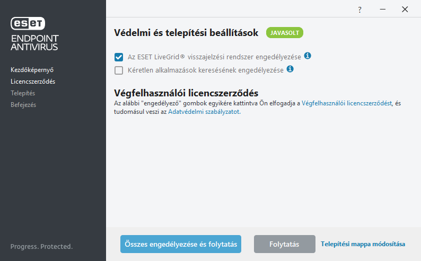Uncheck ESET LiveGrid visszajelzési rendszer checkbox

(x=119, y=57)
